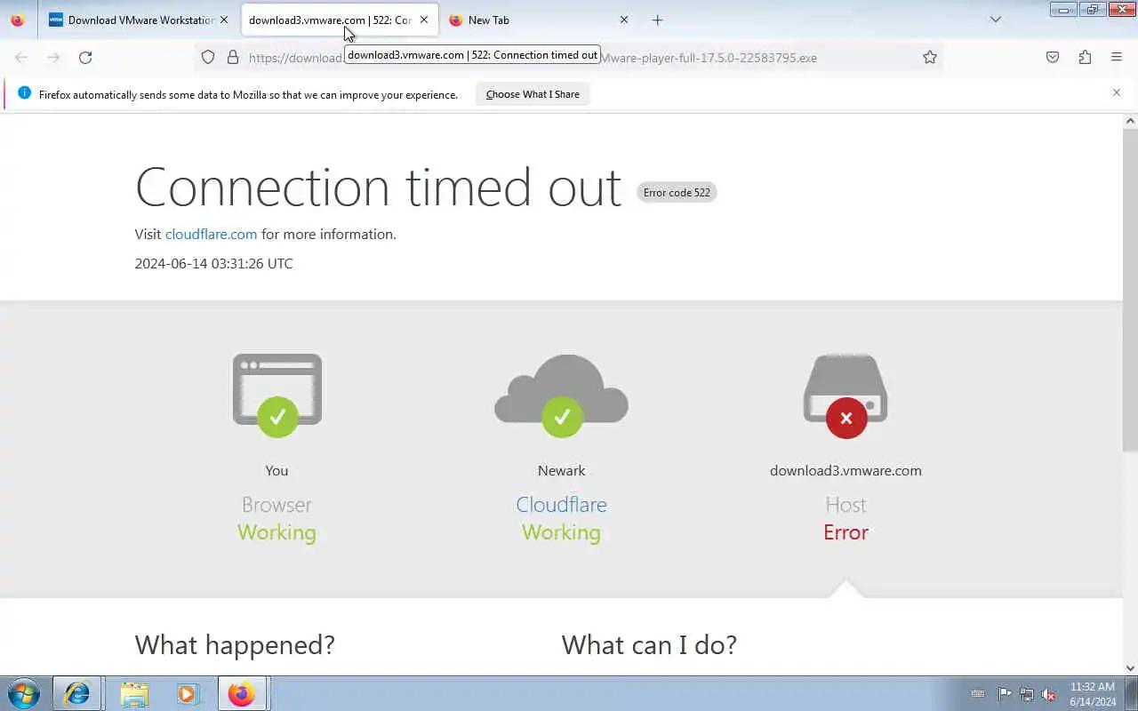Open Action Center flag tray icon
Viewport: 1138px width, 711px height.
[x=1004, y=694]
